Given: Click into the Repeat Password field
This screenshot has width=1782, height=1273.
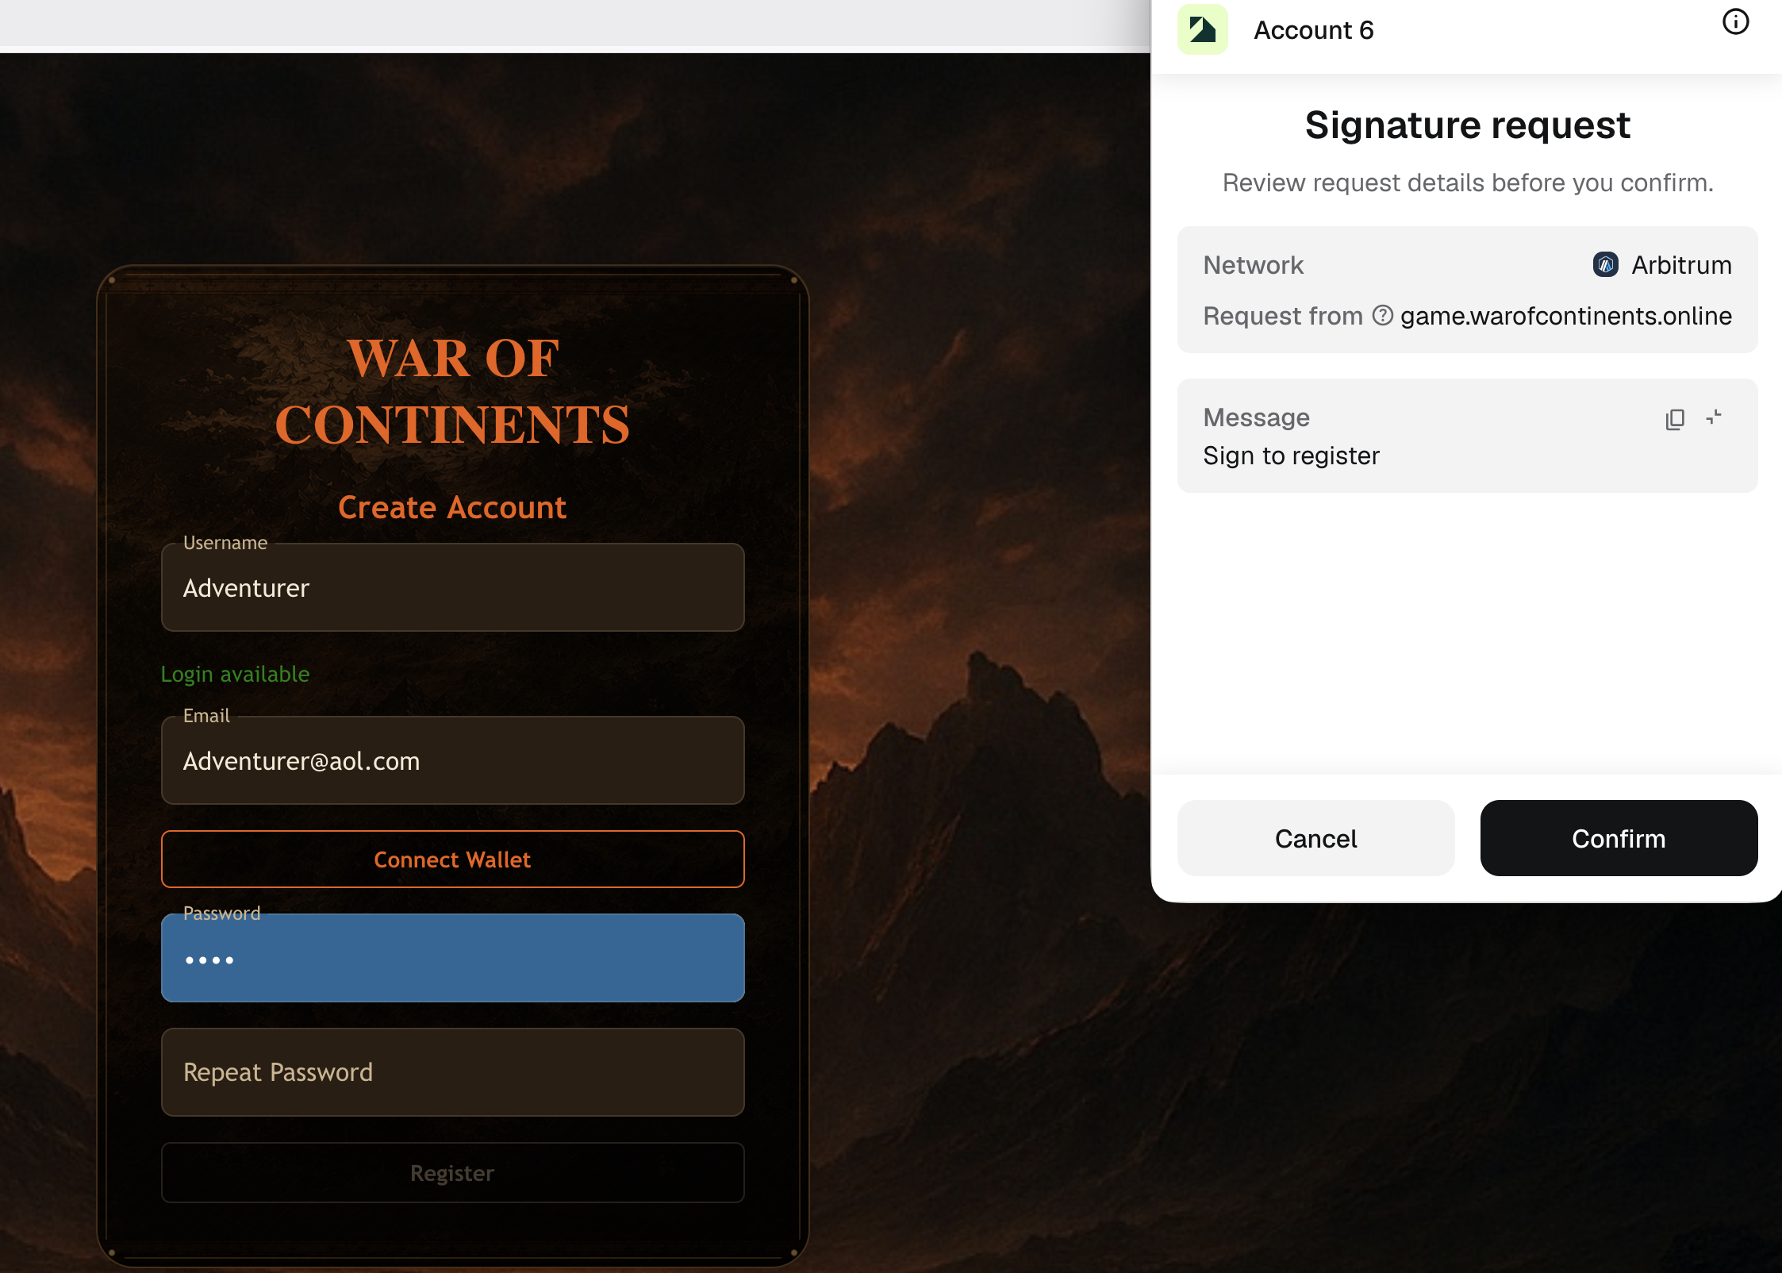Looking at the screenshot, I should click(452, 1072).
